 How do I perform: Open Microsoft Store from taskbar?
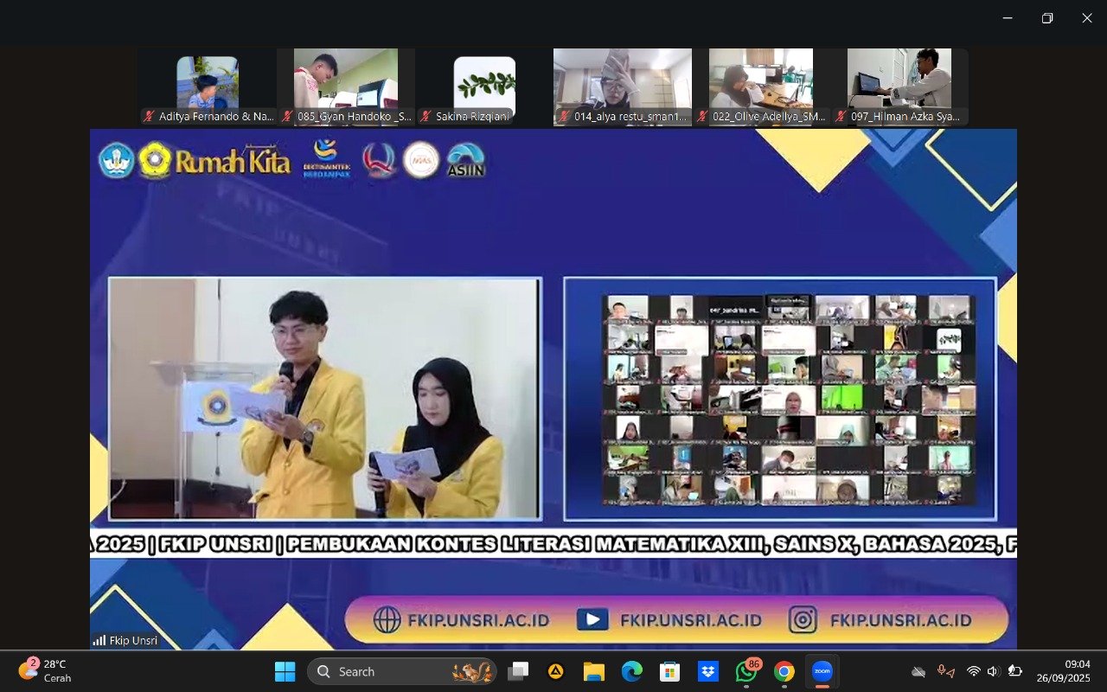tap(669, 671)
